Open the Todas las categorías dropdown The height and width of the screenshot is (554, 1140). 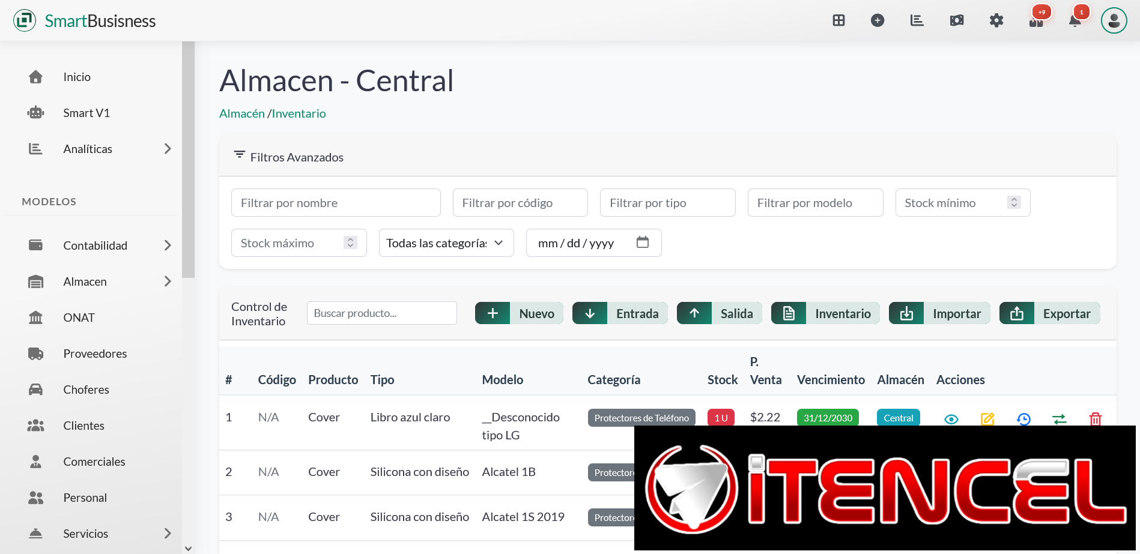click(446, 243)
